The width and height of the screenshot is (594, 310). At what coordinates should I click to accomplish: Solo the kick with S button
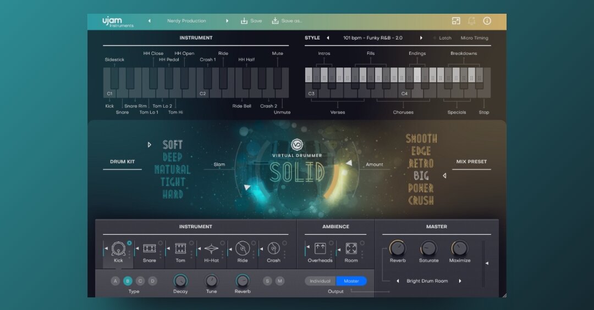(267, 281)
